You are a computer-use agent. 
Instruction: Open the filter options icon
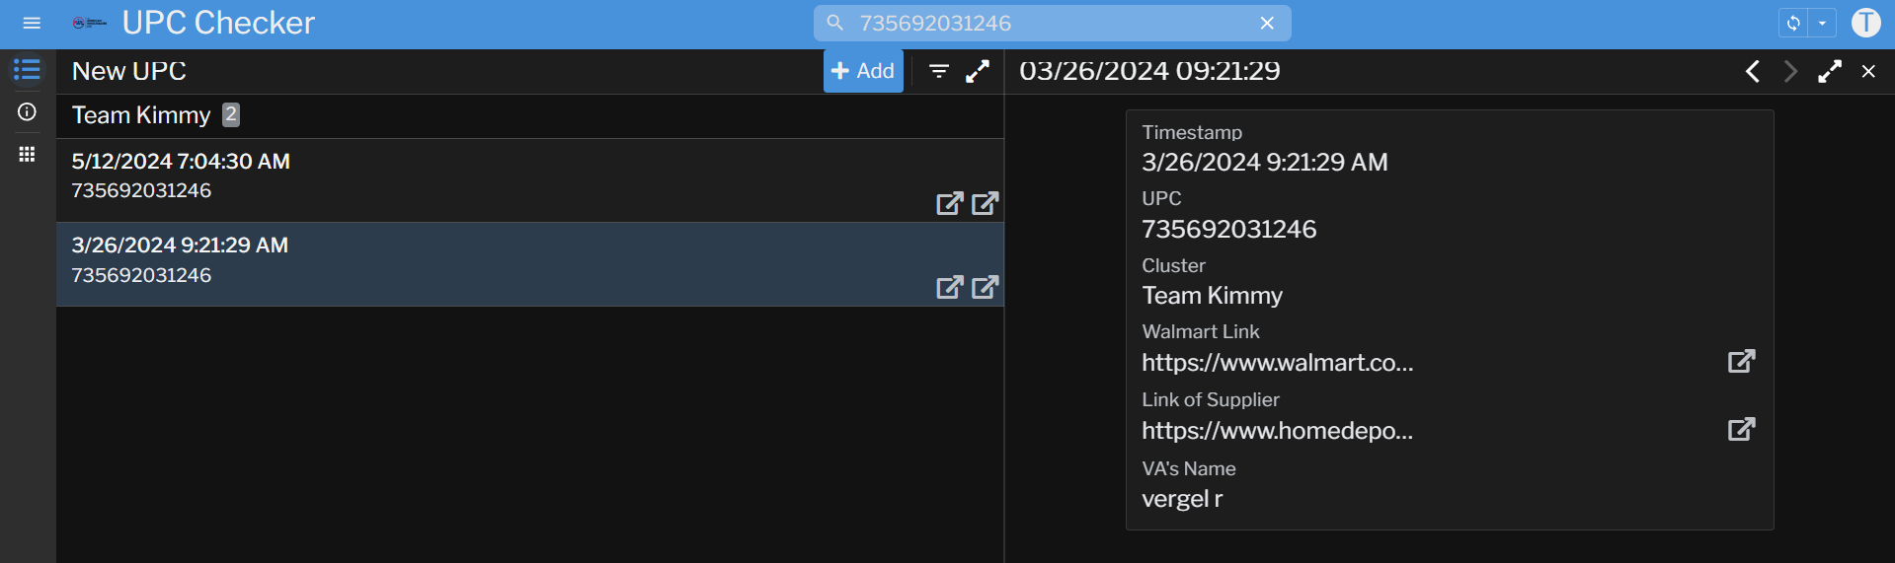click(x=939, y=71)
